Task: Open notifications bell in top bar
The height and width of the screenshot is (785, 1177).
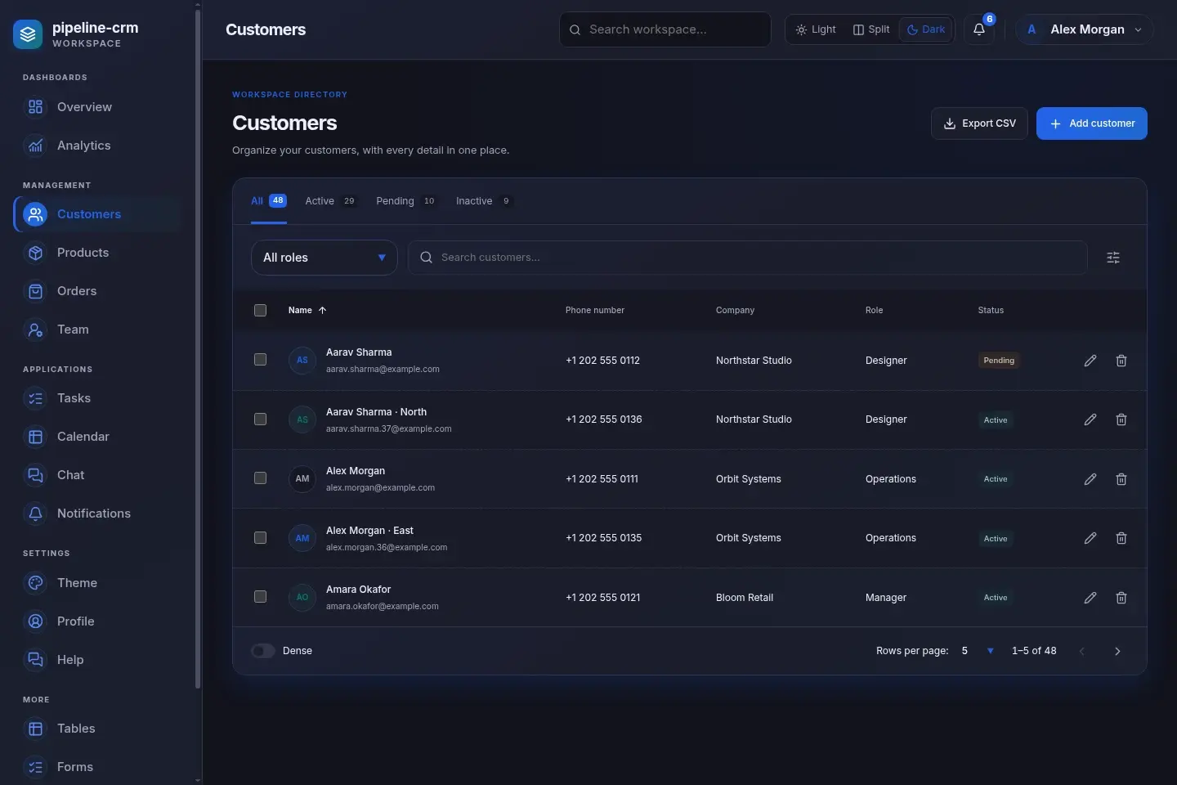Action: pyautogui.click(x=979, y=29)
